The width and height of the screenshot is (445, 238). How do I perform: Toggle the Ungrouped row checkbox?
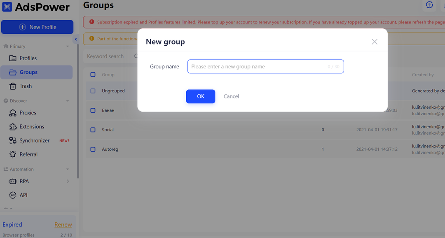pyautogui.click(x=93, y=91)
